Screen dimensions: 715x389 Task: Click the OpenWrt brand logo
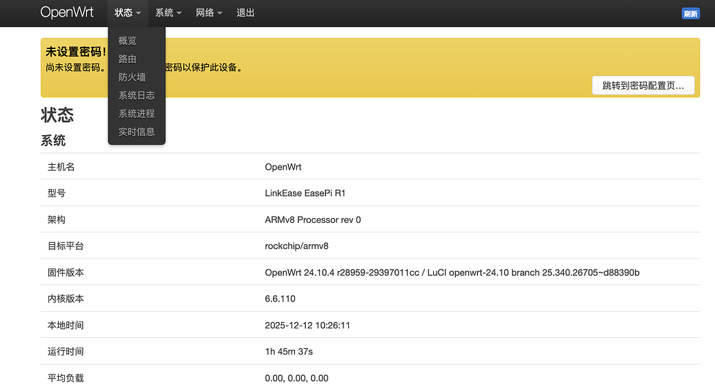click(x=67, y=12)
